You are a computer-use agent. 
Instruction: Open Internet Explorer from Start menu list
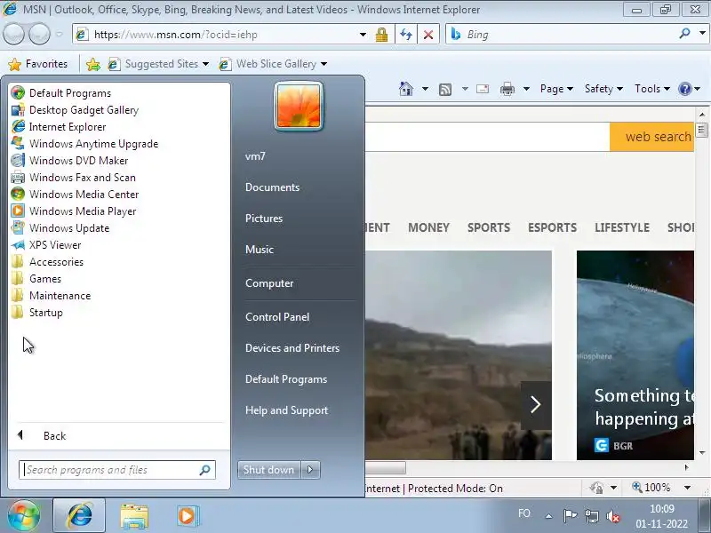point(59,126)
